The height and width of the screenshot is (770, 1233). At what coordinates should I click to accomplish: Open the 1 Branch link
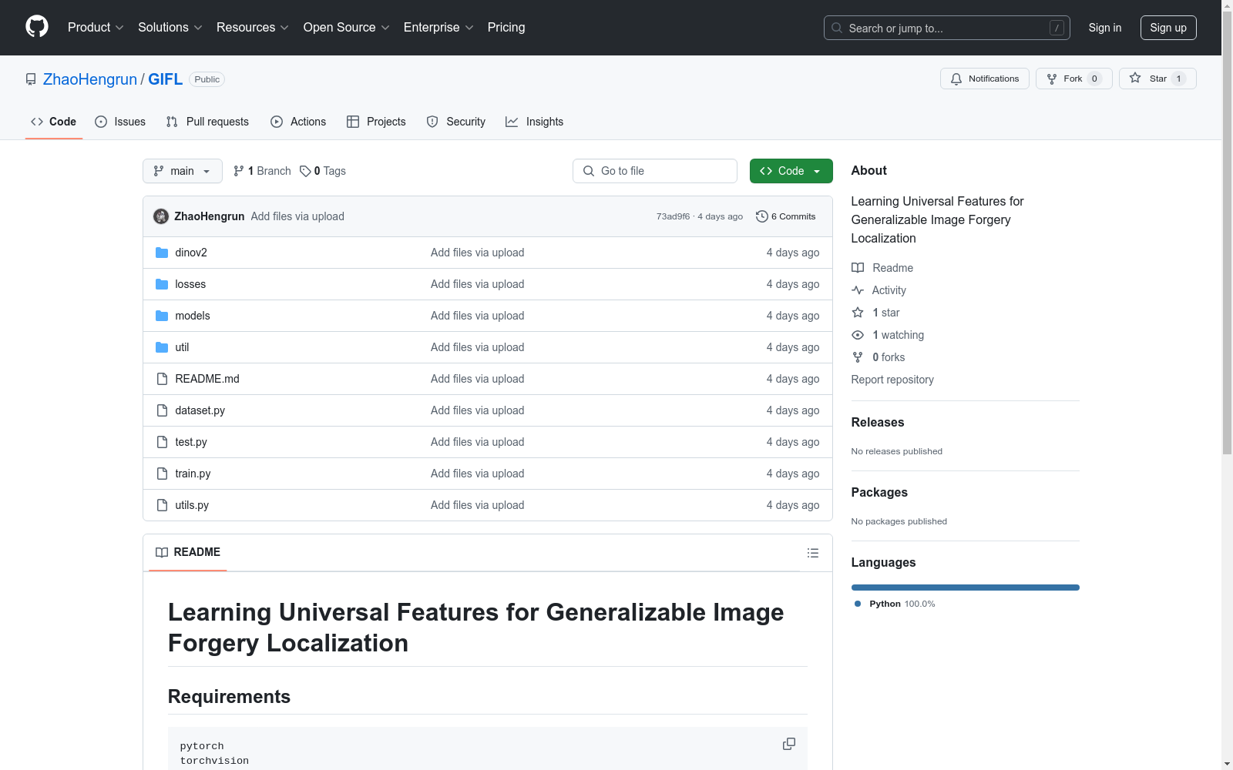click(262, 171)
